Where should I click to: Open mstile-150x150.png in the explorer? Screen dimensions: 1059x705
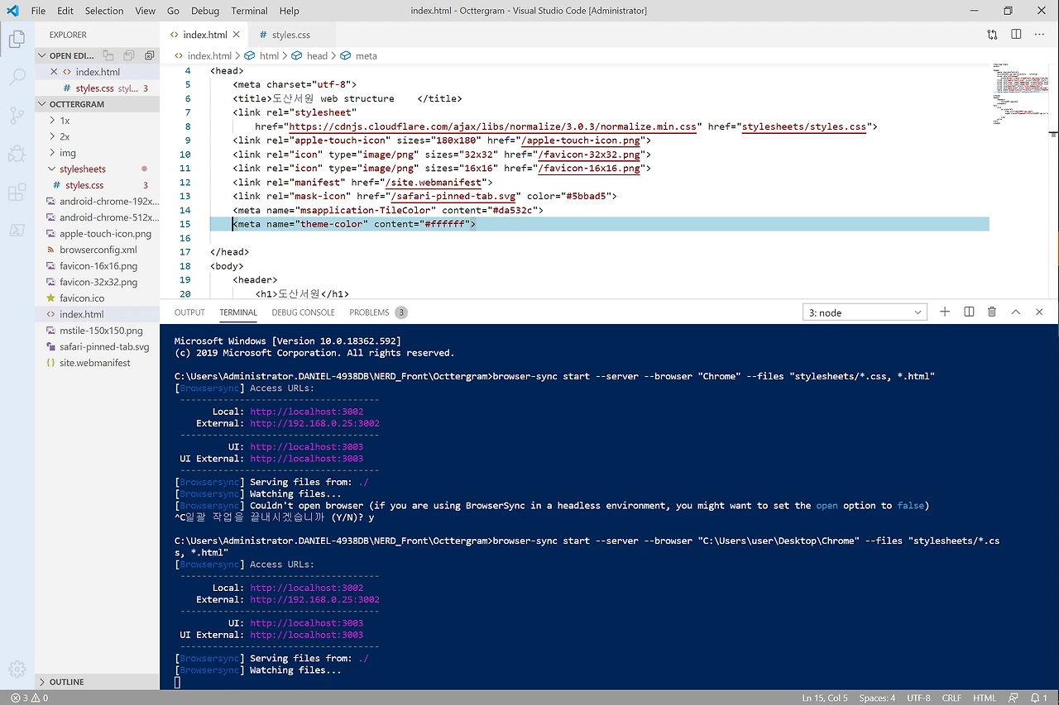click(97, 331)
